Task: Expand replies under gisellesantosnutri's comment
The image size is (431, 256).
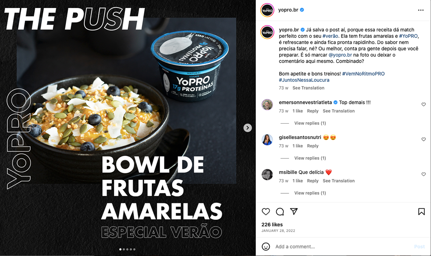Action: [310, 158]
